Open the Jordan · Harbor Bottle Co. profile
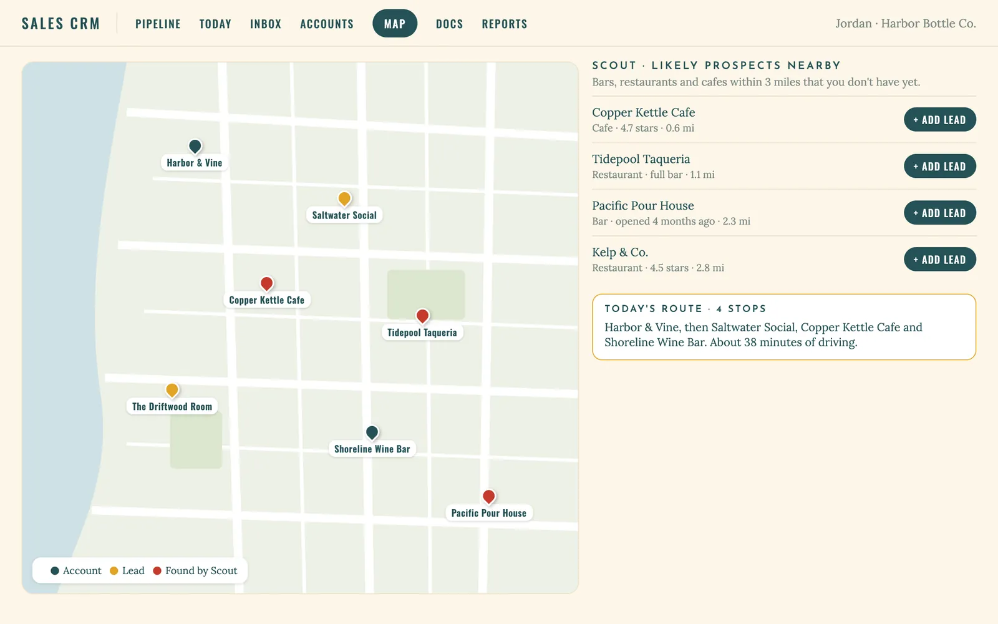The height and width of the screenshot is (624, 998). [906, 24]
